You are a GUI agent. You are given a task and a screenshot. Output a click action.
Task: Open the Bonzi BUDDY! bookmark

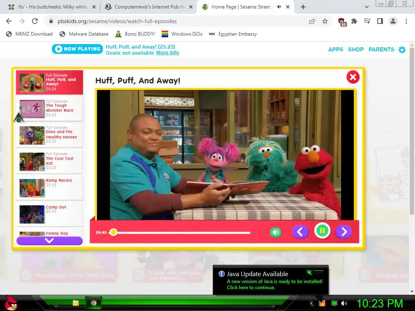click(x=135, y=34)
